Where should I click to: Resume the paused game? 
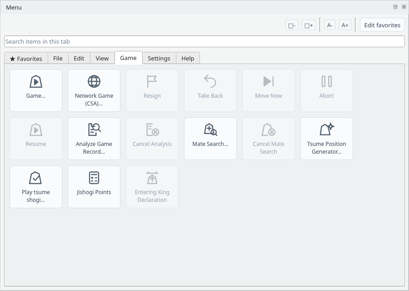click(36, 139)
